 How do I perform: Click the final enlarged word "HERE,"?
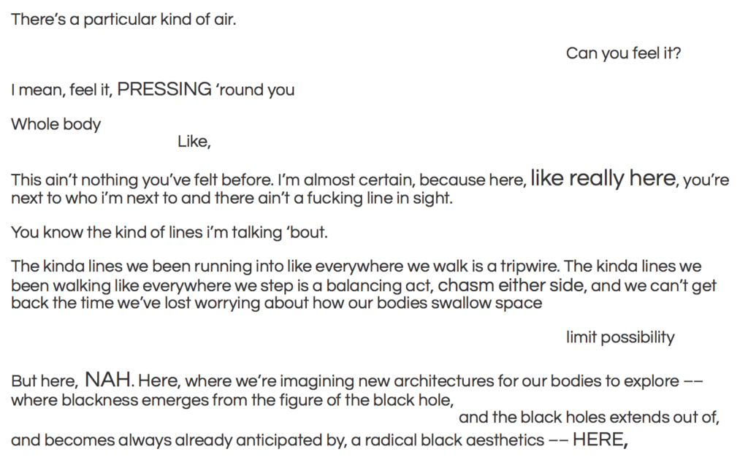click(600, 440)
